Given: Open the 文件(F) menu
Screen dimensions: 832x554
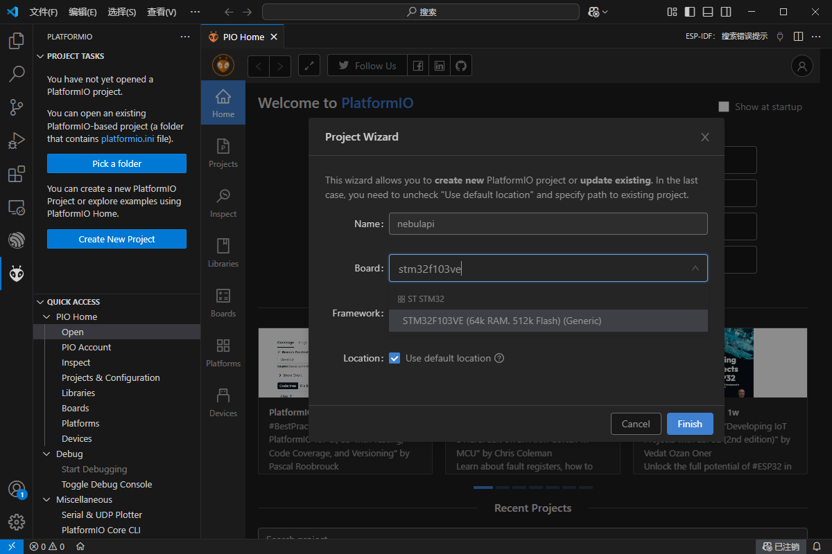Looking at the screenshot, I should pyautogui.click(x=44, y=12).
